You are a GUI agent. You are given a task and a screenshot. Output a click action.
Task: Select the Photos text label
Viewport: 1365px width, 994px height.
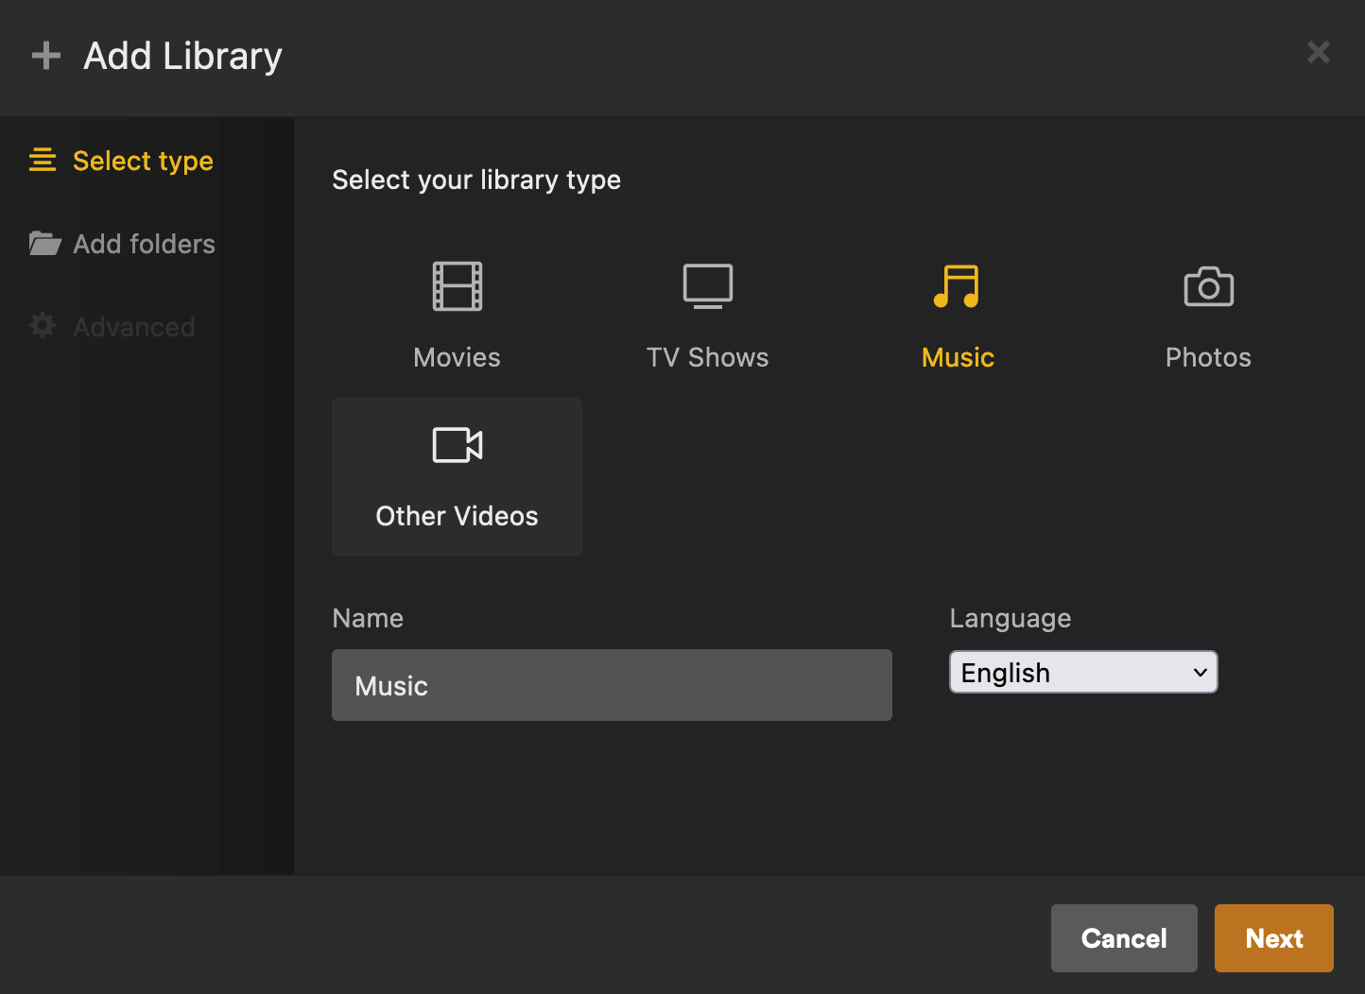[x=1208, y=357]
